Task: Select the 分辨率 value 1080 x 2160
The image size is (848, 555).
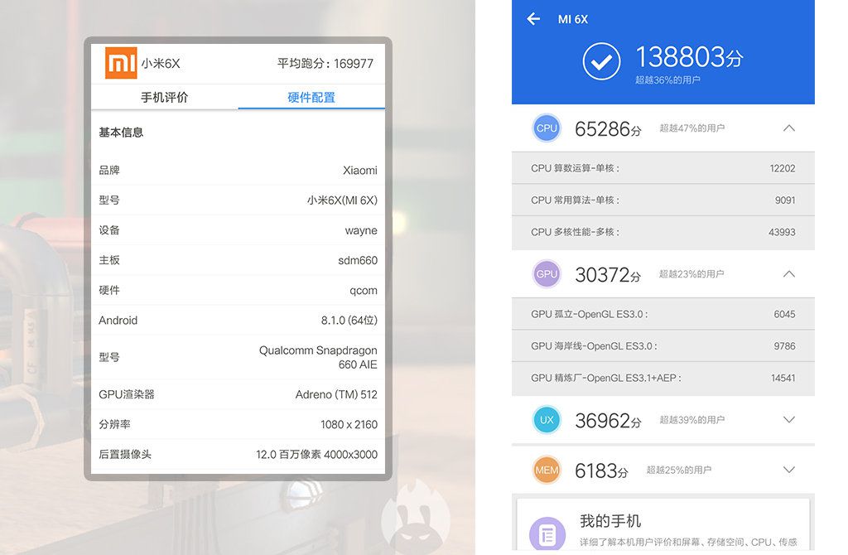Action: [349, 425]
